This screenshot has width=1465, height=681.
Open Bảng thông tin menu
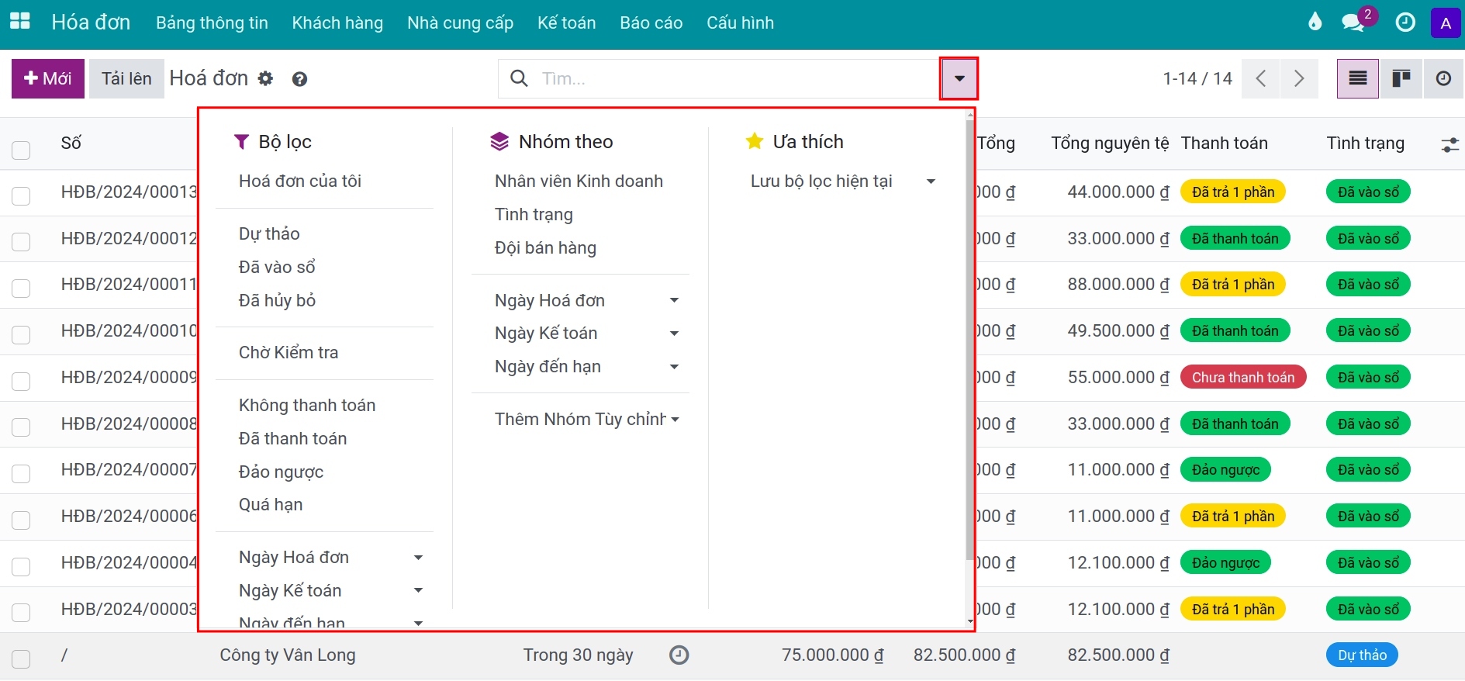pyautogui.click(x=212, y=23)
